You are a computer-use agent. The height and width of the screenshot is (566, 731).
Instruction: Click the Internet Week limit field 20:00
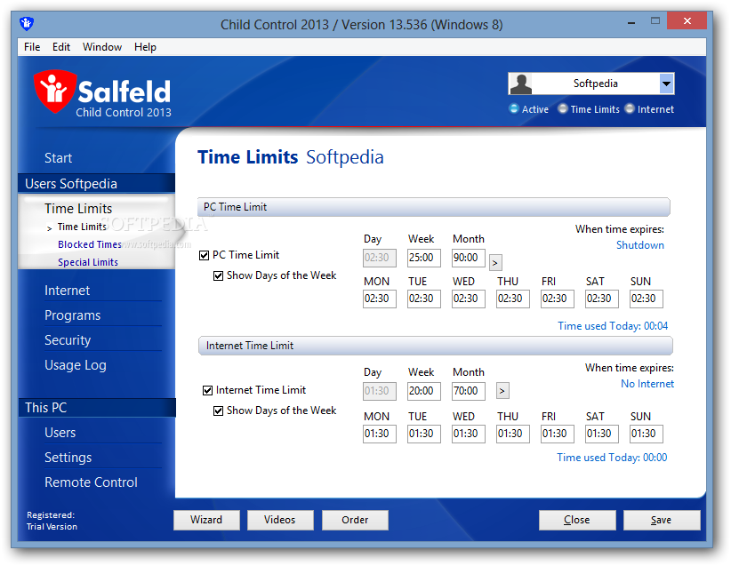click(x=424, y=391)
